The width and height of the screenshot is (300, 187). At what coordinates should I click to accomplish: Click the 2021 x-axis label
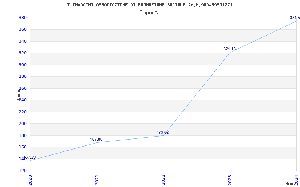coord(97,180)
